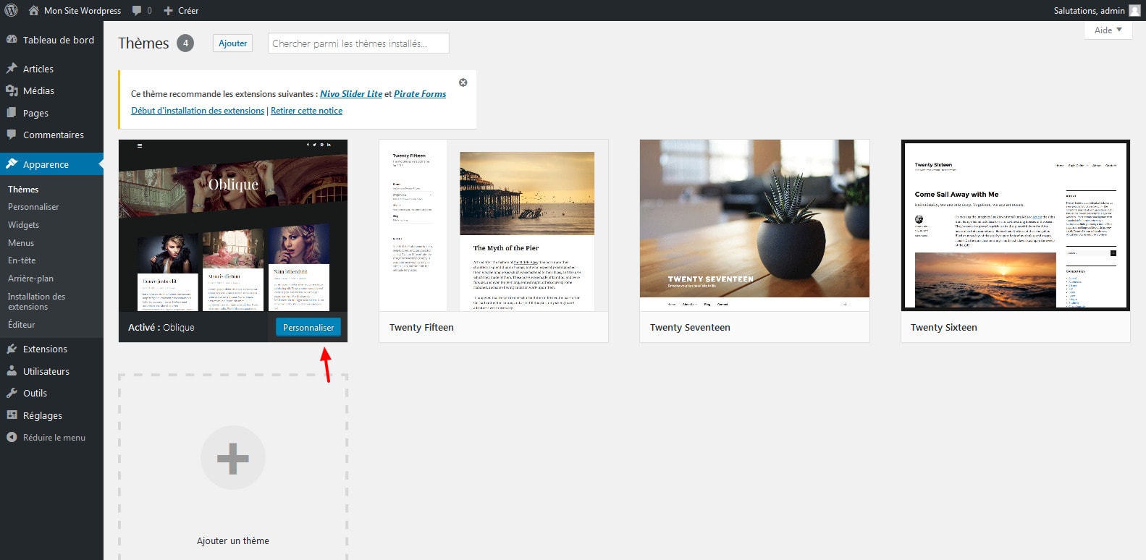Click the plus icon next to Créer
The width and height of the screenshot is (1146, 560).
click(x=168, y=11)
